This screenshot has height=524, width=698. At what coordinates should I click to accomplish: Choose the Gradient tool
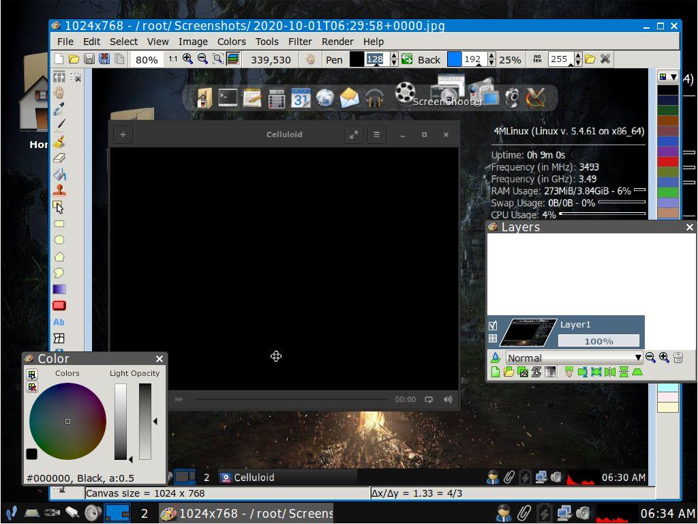[59, 289]
